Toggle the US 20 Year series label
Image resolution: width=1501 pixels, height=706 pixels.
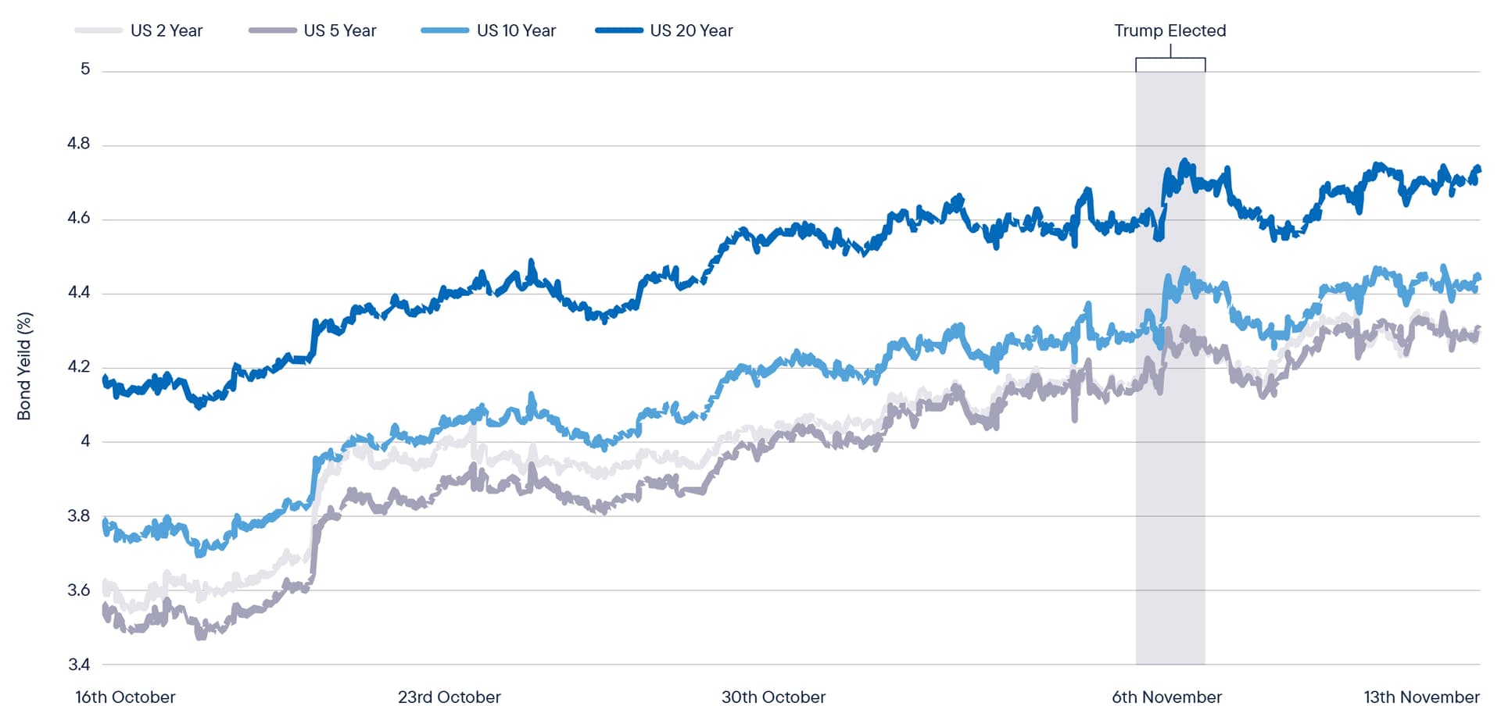pyautogui.click(x=691, y=30)
